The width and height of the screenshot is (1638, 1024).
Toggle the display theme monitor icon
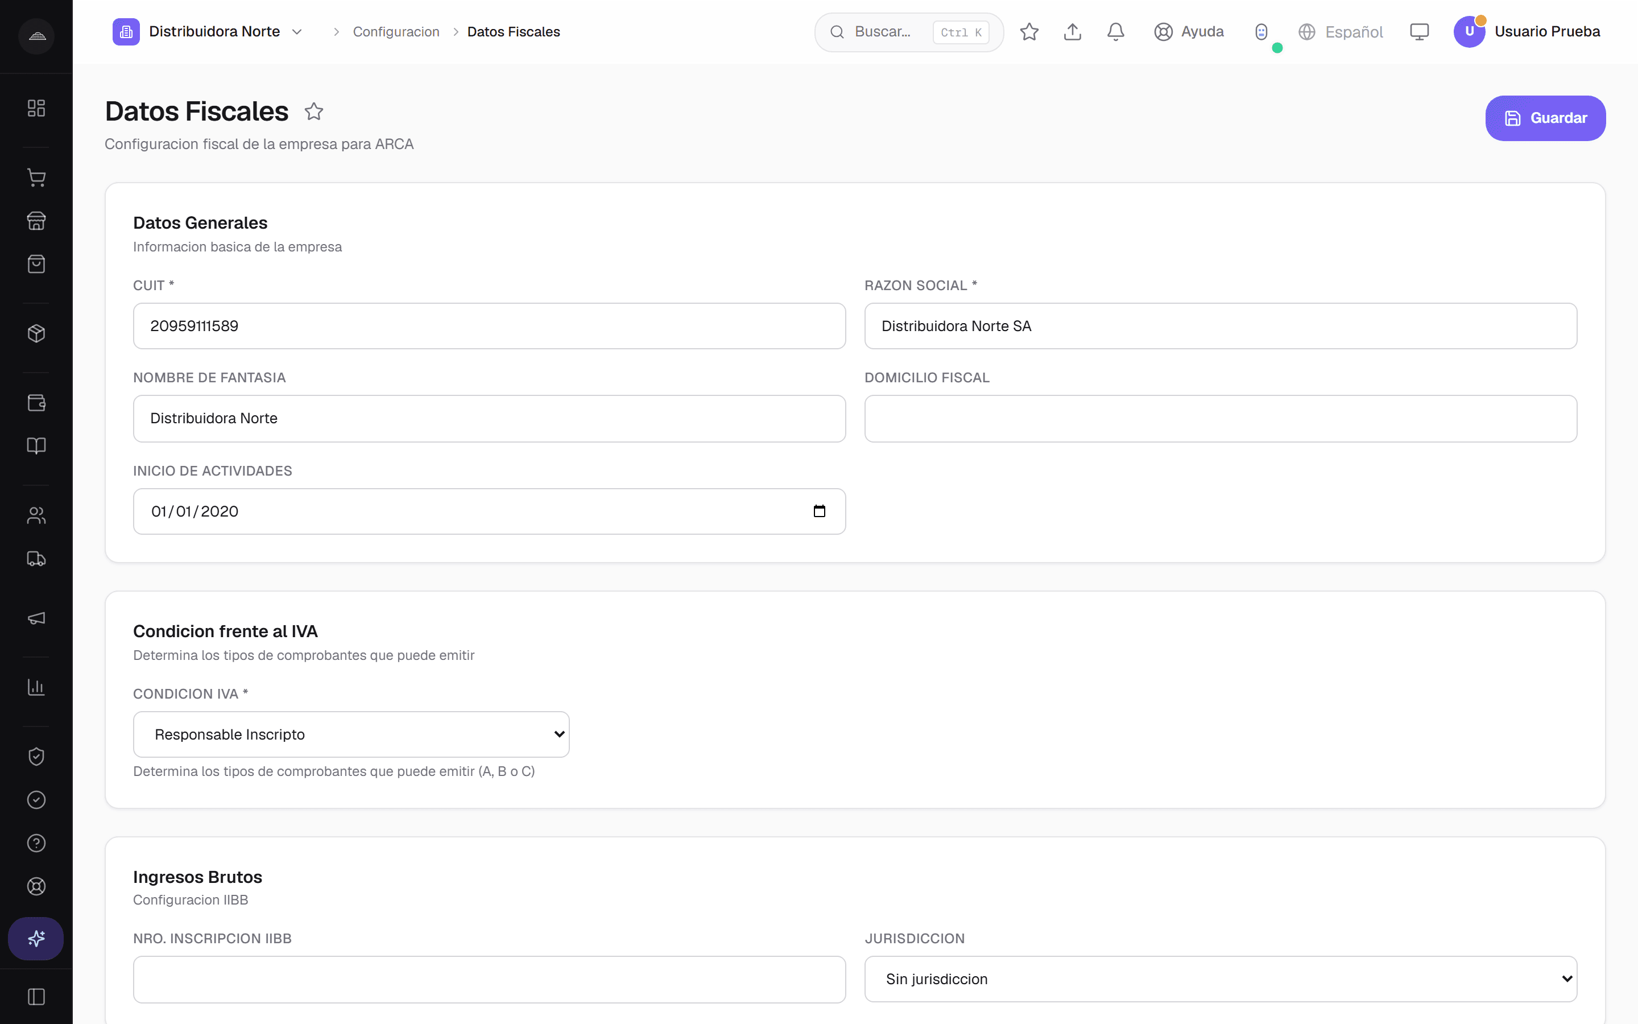click(1420, 32)
